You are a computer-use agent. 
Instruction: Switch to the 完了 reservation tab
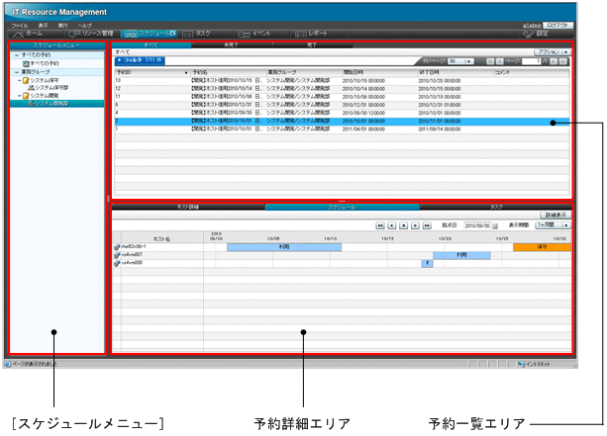312,45
